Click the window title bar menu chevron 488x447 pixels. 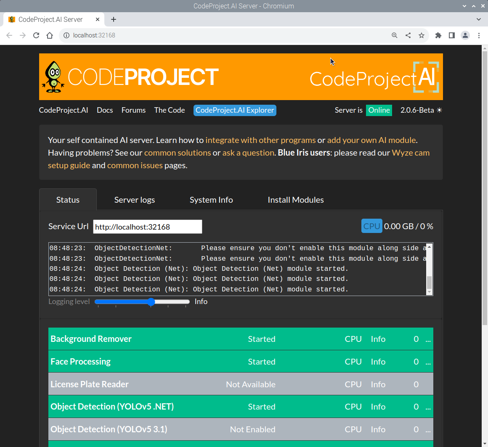coord(464,6)
